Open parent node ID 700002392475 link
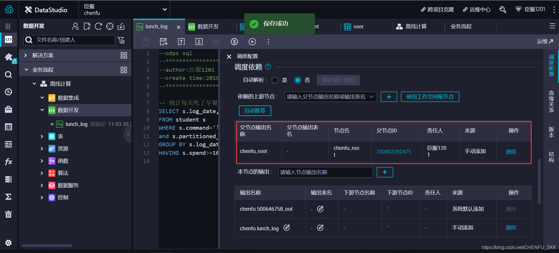This screenshot has width=559, height=253. click(x=394, y=152)
